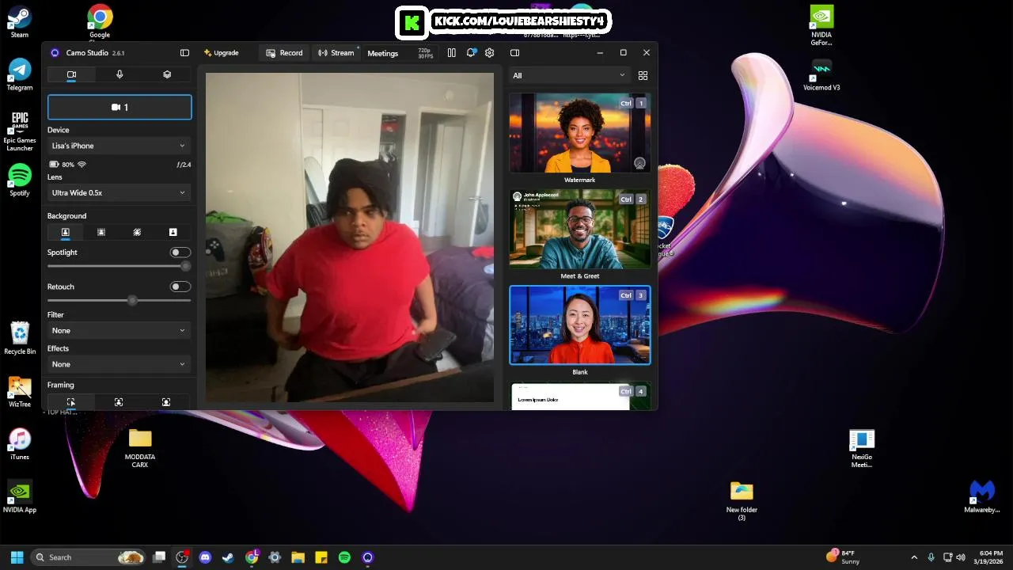1013x570 pixels.
Task: Click the taskbar Search box
Action: tap(89, 557)
